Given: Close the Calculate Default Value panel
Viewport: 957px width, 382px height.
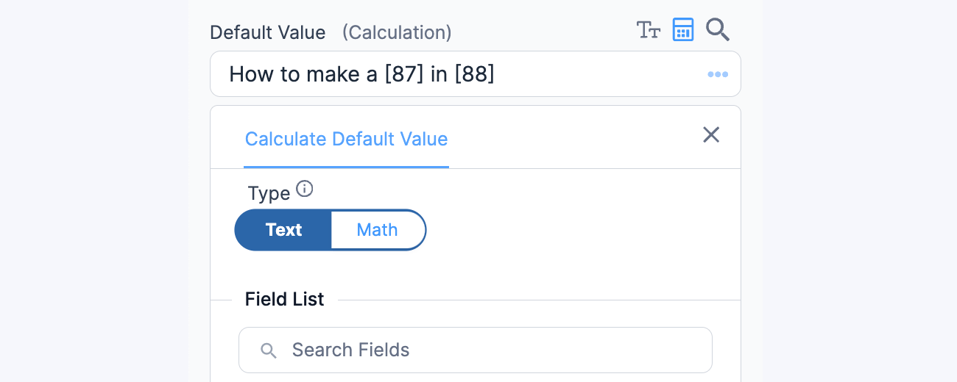Looking at the screenshot, I should (x=711, y=134).
